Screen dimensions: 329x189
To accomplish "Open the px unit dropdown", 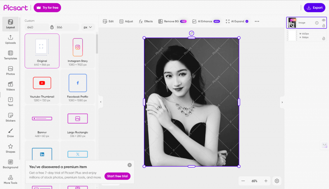I will 88,27.
